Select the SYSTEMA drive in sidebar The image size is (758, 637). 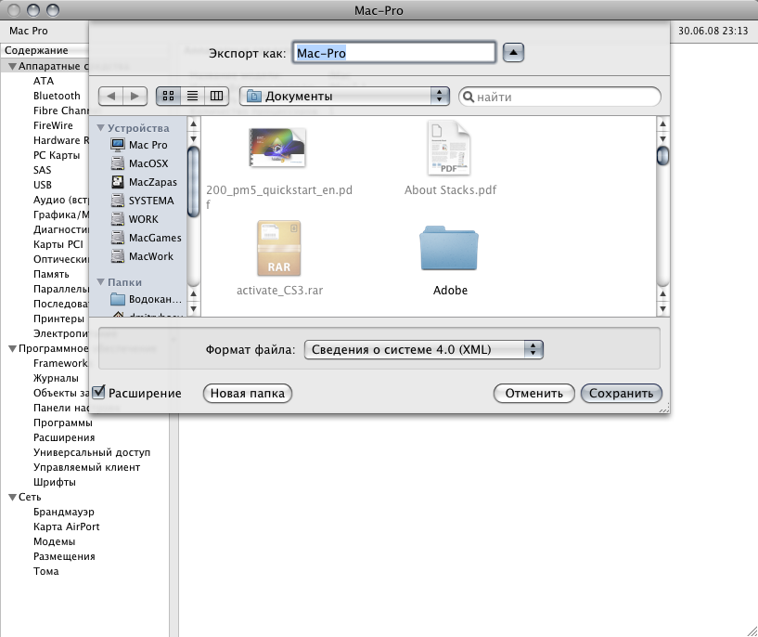[142, 201]
